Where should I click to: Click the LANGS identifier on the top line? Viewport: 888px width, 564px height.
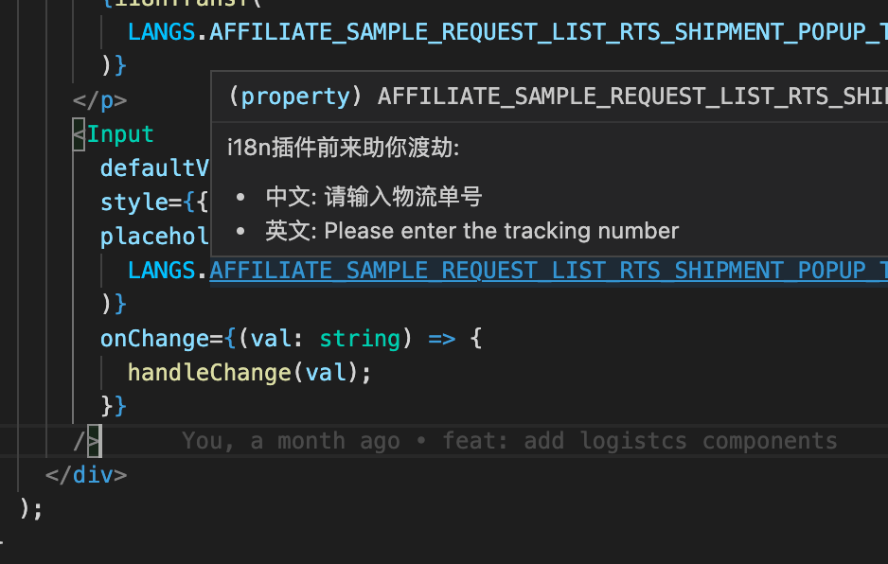coord(161,32)
